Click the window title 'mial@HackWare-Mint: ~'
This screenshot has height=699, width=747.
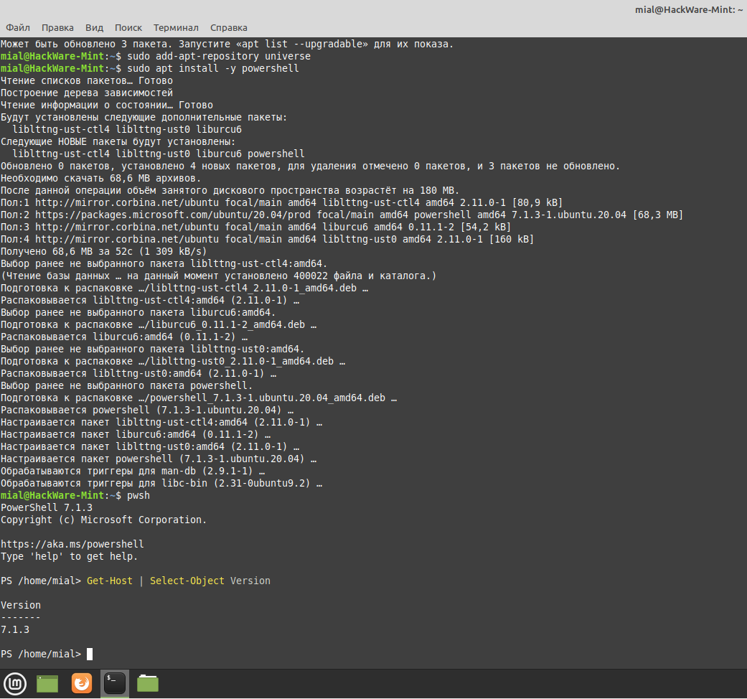tap(689, 9)
